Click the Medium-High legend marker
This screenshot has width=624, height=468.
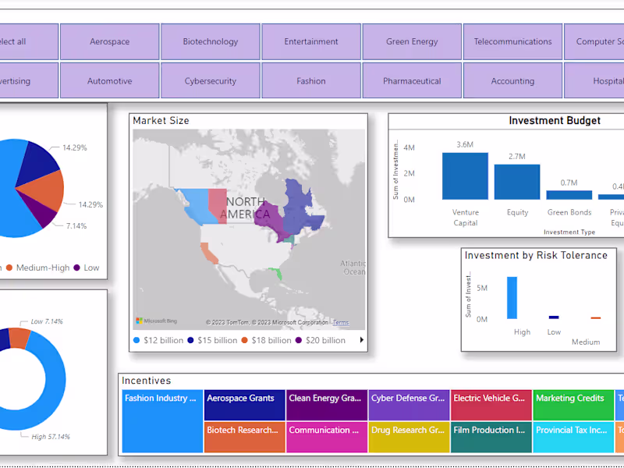9,268
